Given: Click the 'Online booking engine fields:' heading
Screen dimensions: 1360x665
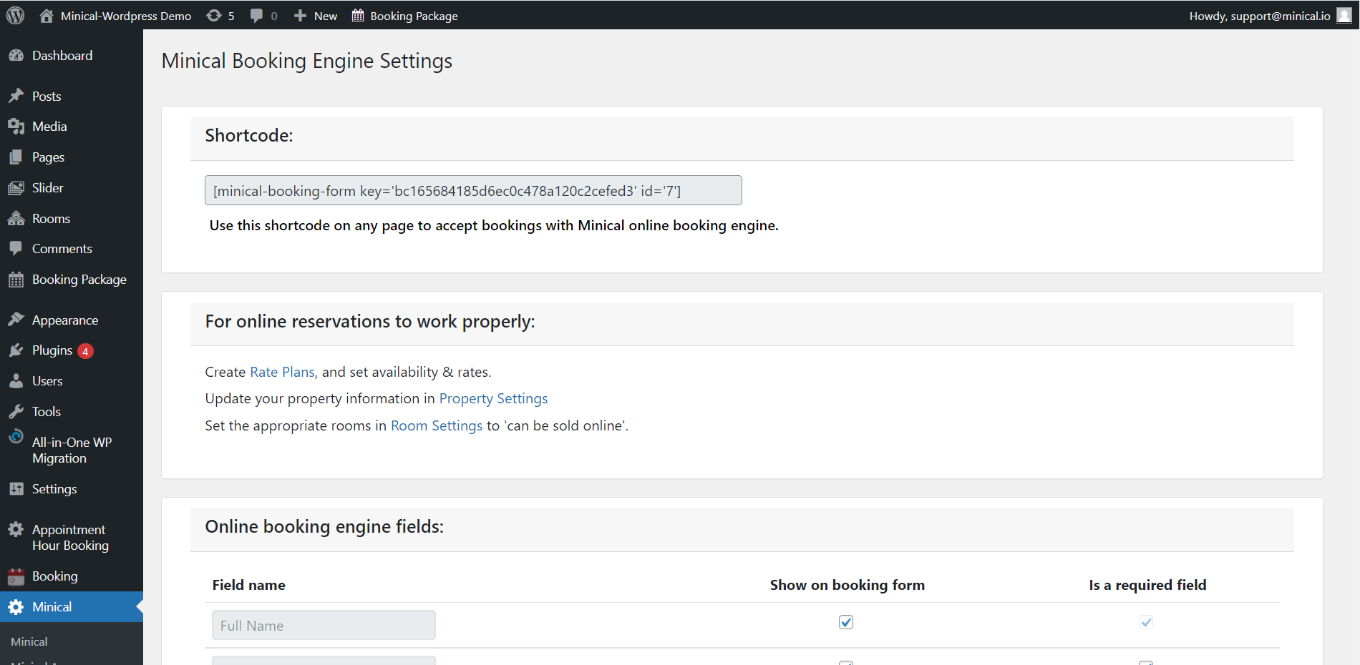Looking at the screenshot, I should click(x=324, y=527).
